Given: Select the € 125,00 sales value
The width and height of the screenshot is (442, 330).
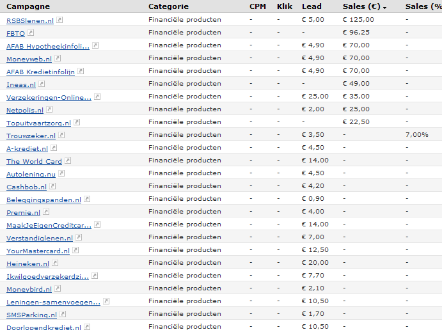Looking at the screenshot, I should tap(358, 20).
